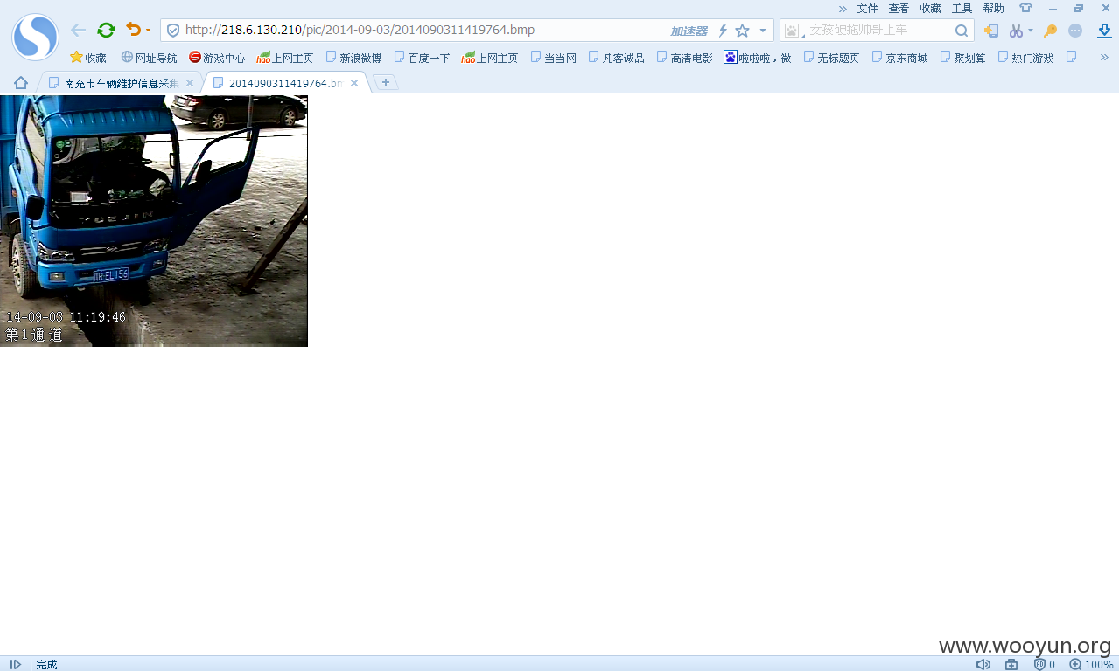Open the 收藏 menu

(930, 8)
